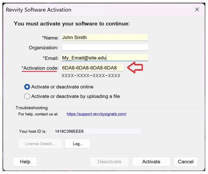Click the Revvity Software Activation title
Image resolution: width=208 pixels, height=174 pixels.
39,10
